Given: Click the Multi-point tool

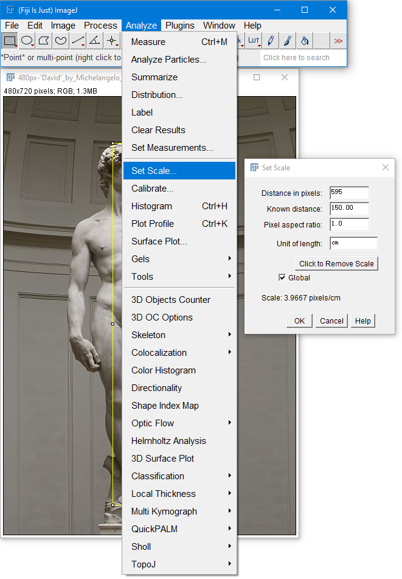Looking at the screenshot, I should (112, 41).
